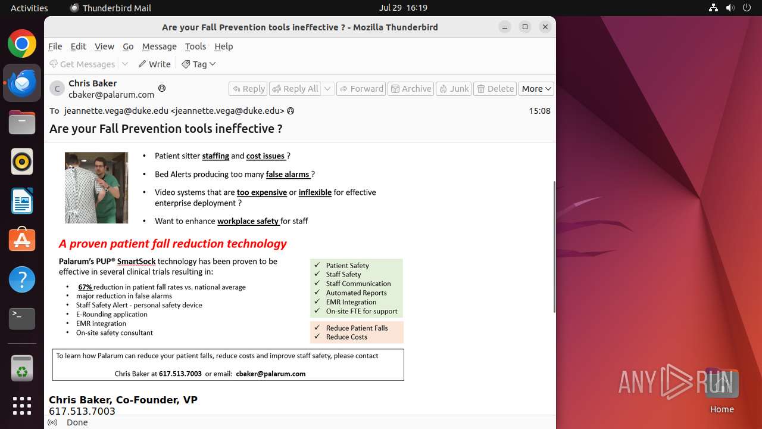
Task: Open the clock showing Jul 29 16:19
Action: coord(403,8)
